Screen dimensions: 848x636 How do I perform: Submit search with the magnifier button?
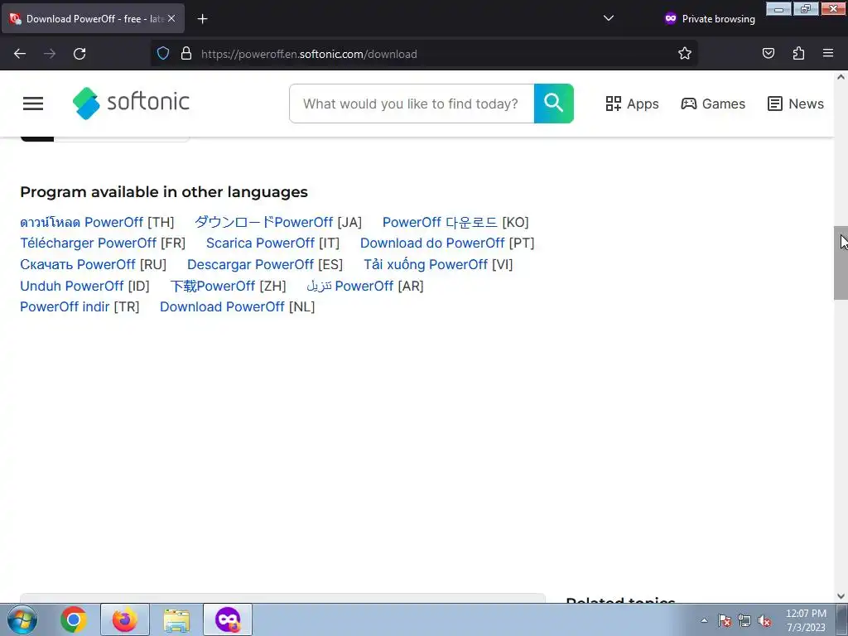click(x=554, y=104)
